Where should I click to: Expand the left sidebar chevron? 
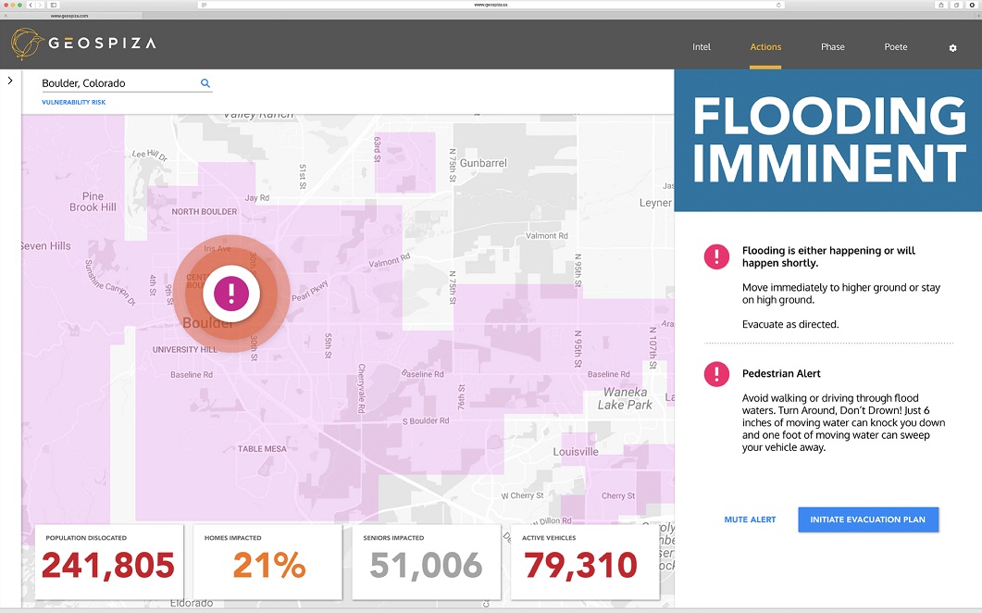click(10, 81)
